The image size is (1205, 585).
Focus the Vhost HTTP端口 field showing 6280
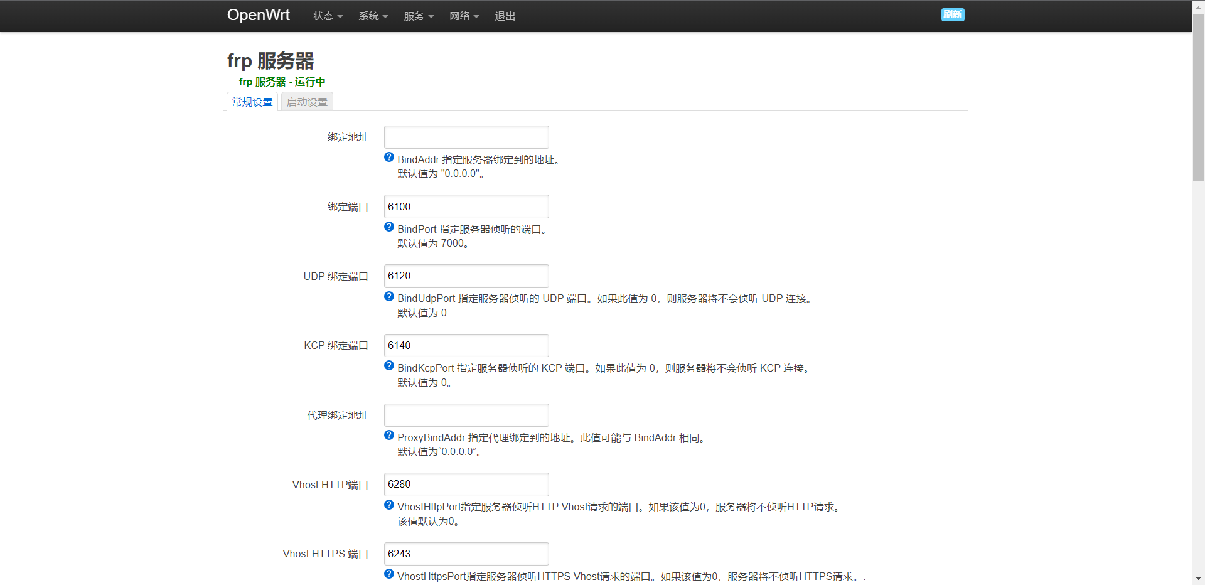[466, 485]
